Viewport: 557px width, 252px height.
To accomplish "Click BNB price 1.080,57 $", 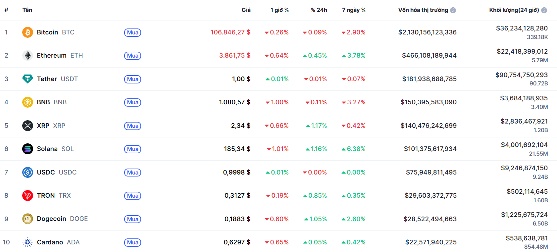I will pos(235,102).
